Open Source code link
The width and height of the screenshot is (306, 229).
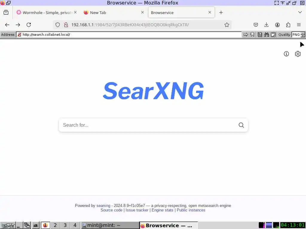[x=111, y=210]
